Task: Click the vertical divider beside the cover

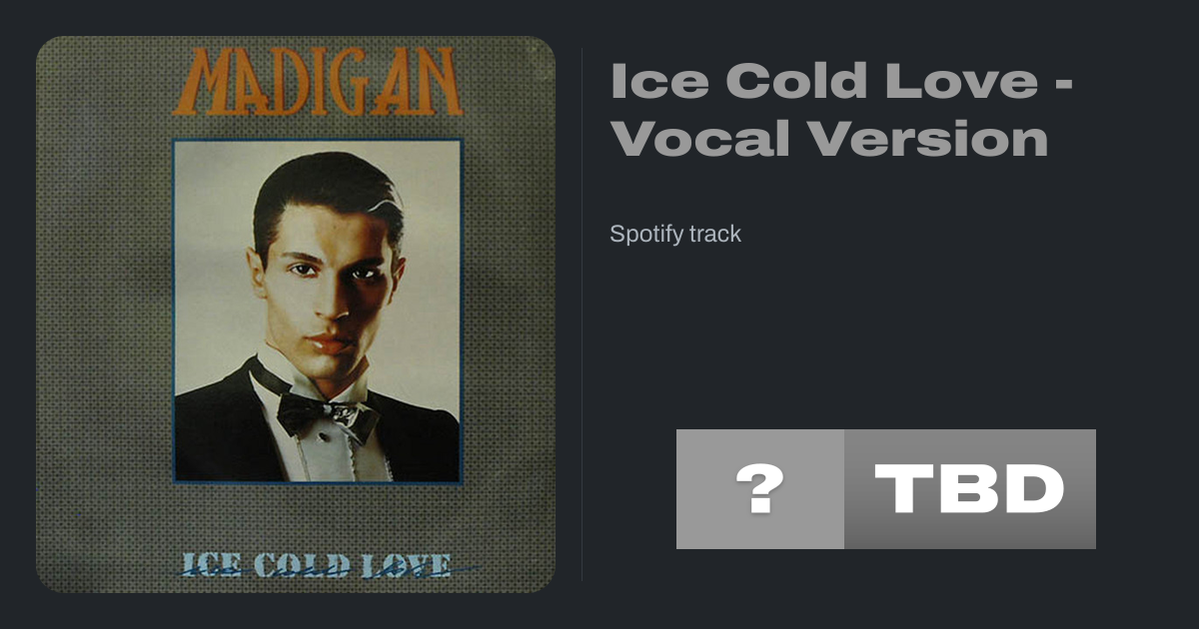Action: (583, 314)
